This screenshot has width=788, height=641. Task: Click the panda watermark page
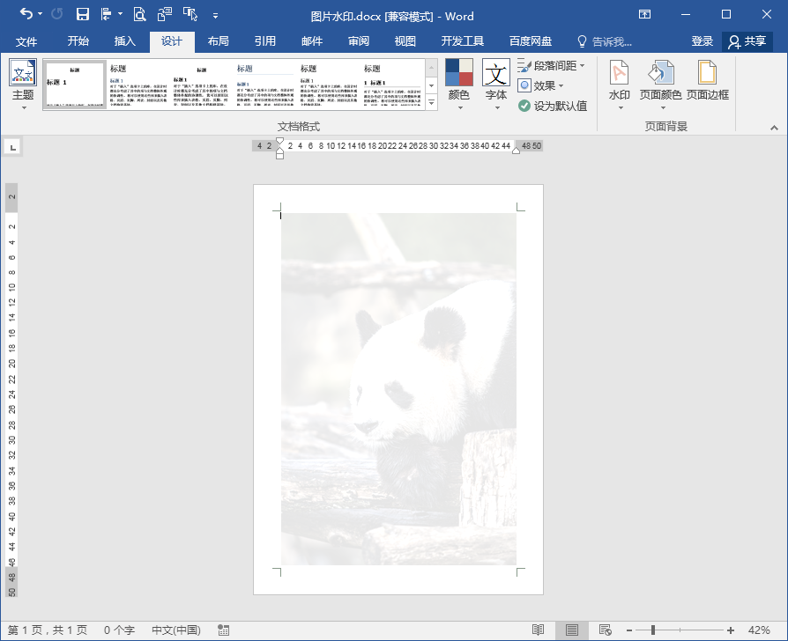pyautogui.click(x=398, y=389)
